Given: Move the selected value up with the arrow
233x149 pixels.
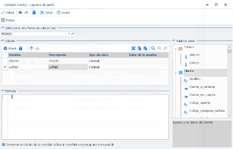Looking at the screenshot, I should (x=31, y=48).
